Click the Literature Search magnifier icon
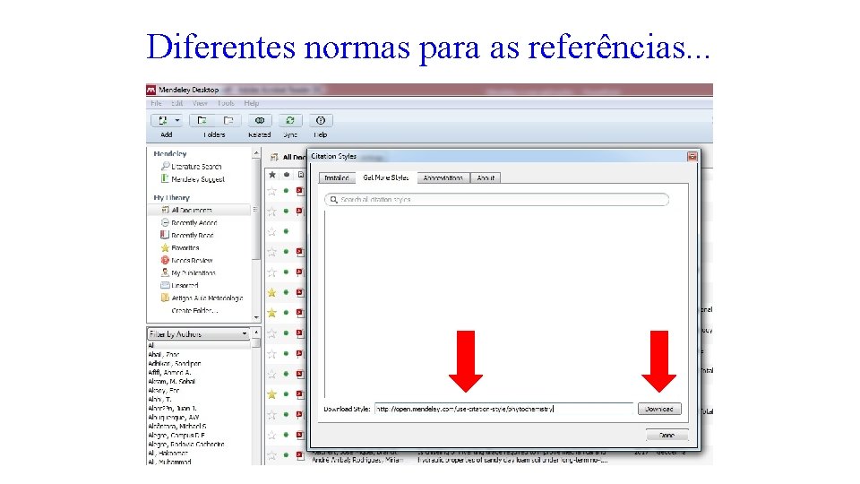The image size is (860, 484). click(x=165, y=166)
